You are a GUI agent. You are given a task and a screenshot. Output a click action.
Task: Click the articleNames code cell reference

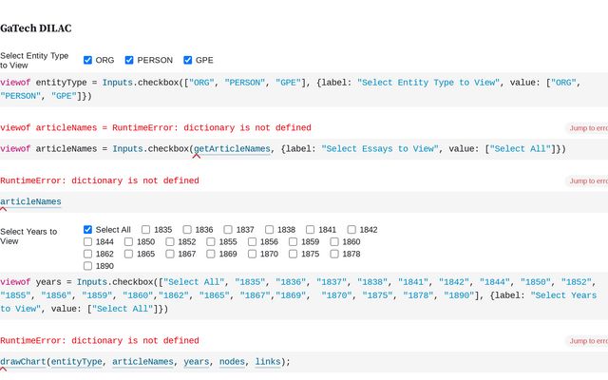[30, 201]
